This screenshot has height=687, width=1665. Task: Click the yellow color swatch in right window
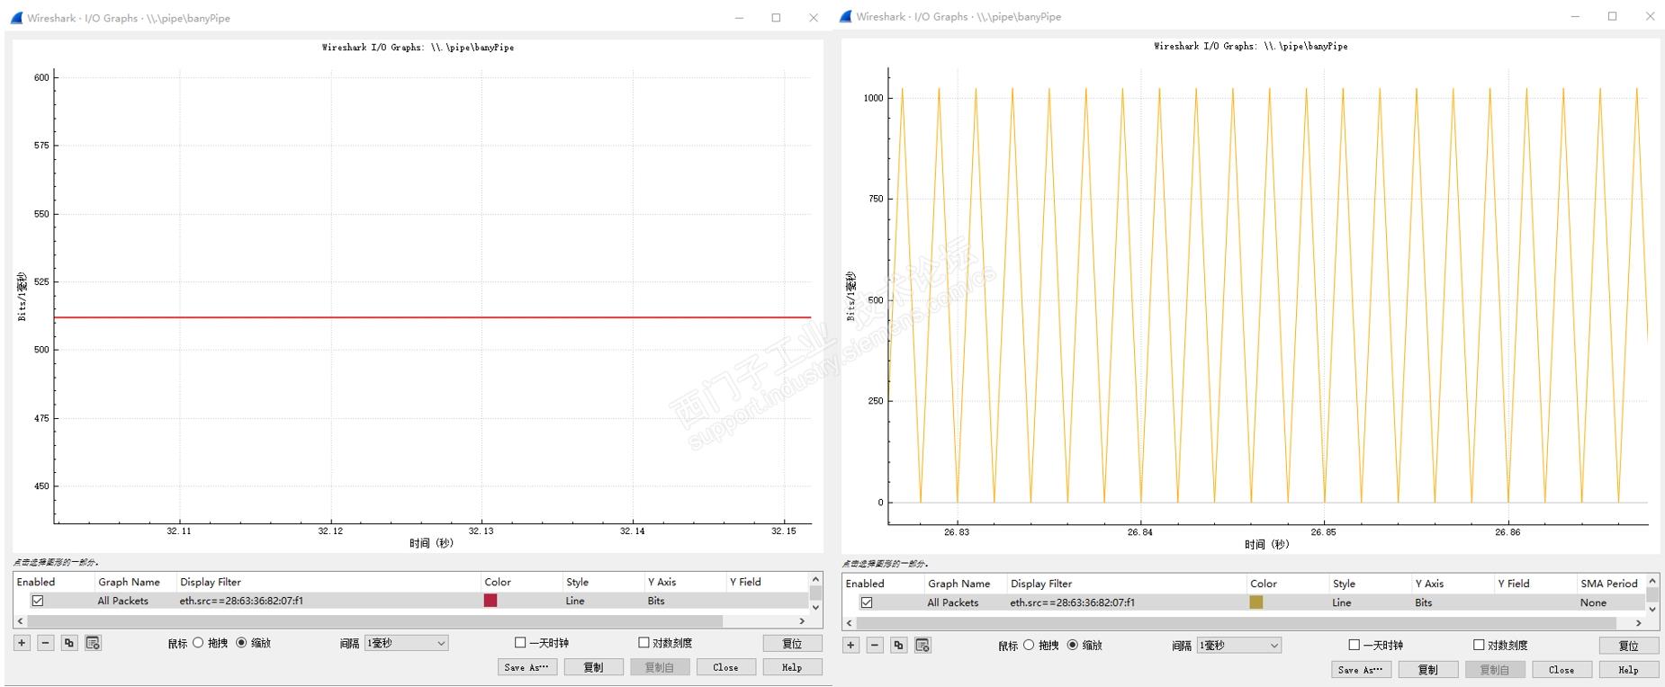click(1256, 602)
